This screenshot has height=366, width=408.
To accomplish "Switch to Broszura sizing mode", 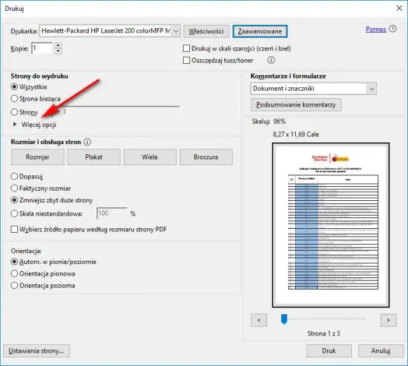I will [x=205, y=157].
